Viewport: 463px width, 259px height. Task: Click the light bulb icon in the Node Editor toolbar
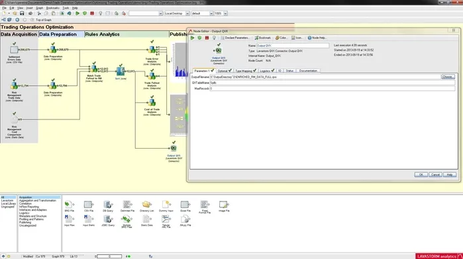[x=214, y=38]
